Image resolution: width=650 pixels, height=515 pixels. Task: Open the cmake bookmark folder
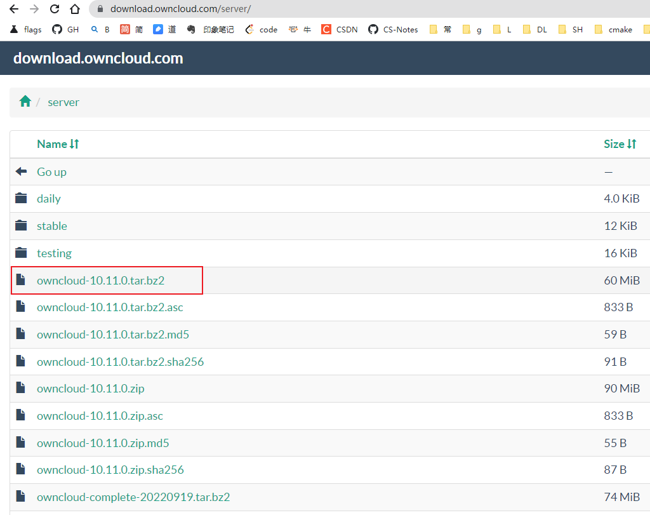click(x=613, y=29)
